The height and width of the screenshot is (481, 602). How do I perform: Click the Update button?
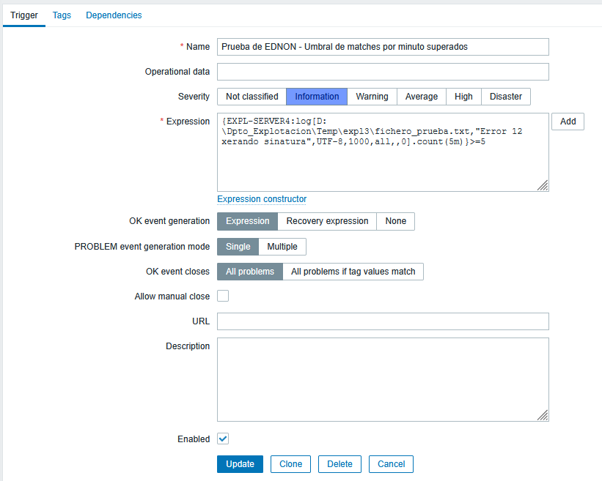coord(240,464)
